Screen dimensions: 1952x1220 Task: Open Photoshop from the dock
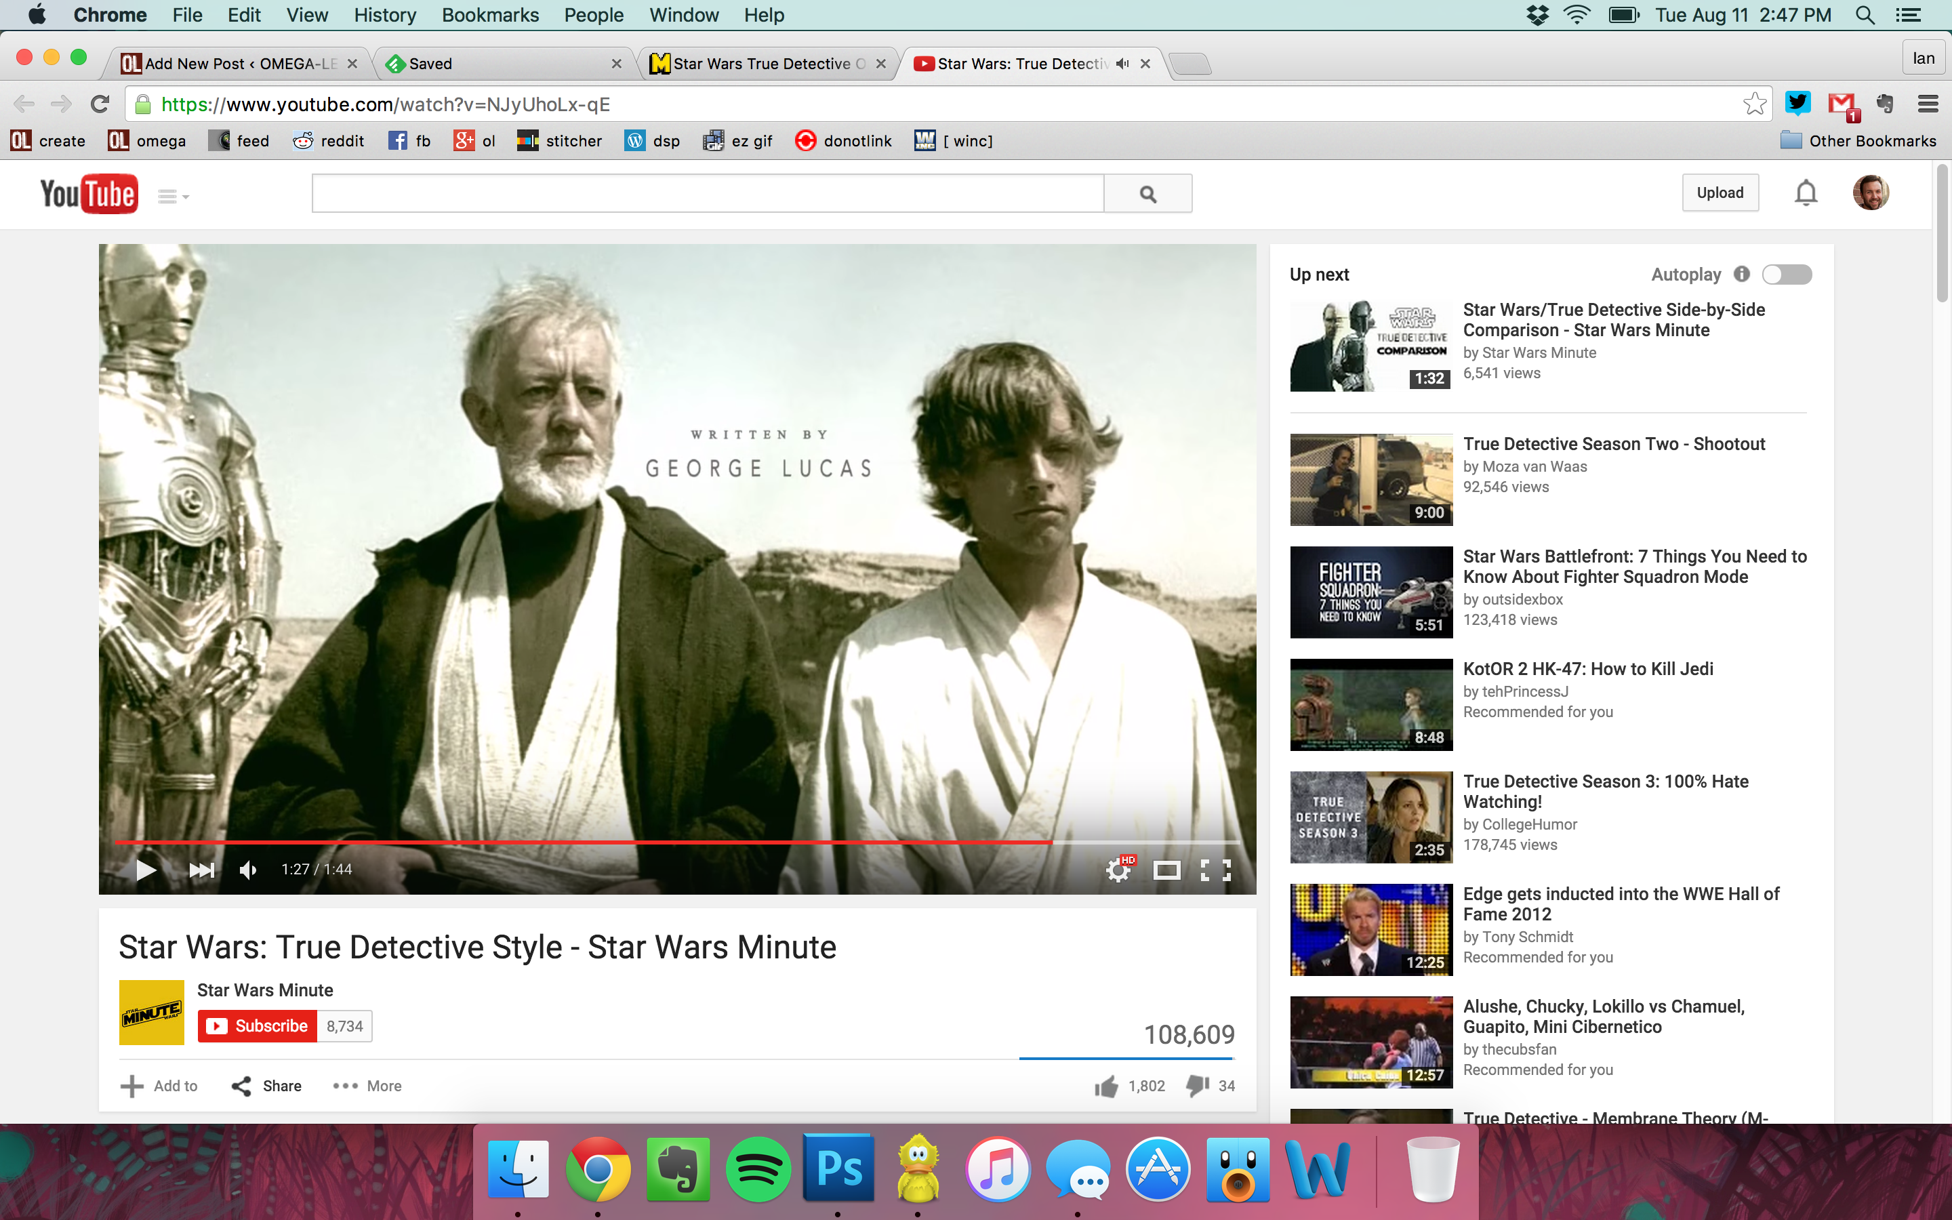(838, 1168)
